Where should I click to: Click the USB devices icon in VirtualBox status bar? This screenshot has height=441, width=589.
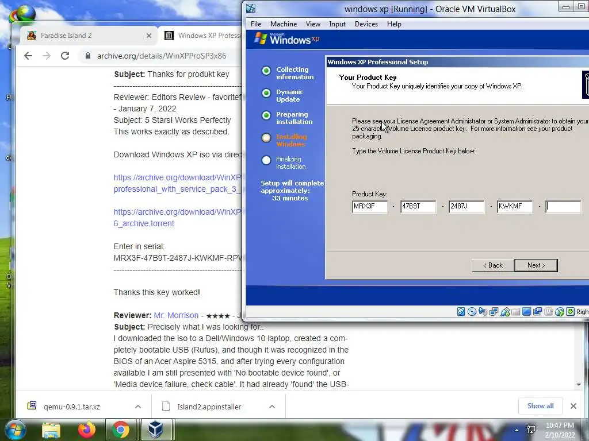[x=505, y=312]
